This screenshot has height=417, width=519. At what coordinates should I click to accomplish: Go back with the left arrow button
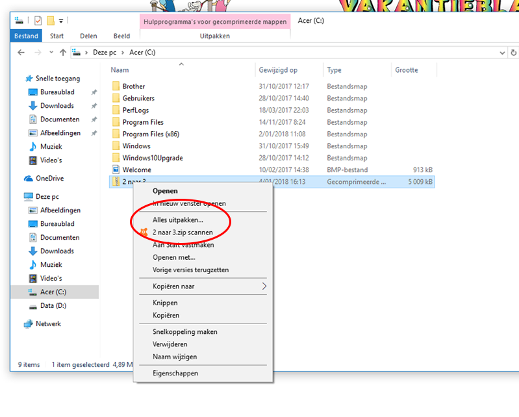coord(21,53)
